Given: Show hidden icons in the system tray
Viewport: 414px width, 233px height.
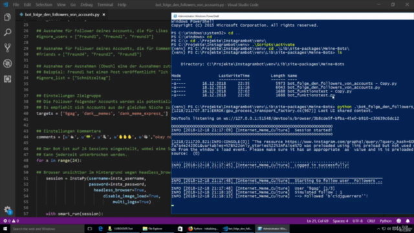Looking at the screenshot, I should (378, 228).
